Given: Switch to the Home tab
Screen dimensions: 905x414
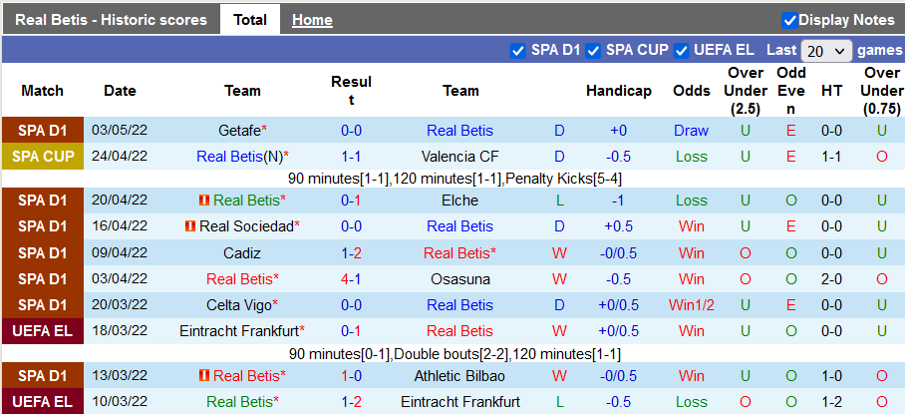Looking at the screenshot, I should 312,20.
